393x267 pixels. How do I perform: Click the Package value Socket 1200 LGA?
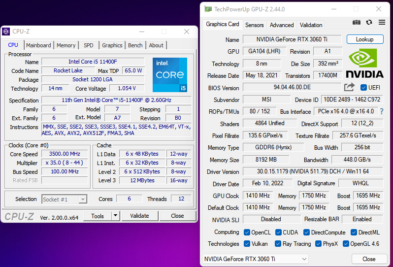(x=93, y=79)
